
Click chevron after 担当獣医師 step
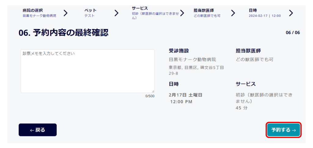click(x=233, y=13)
